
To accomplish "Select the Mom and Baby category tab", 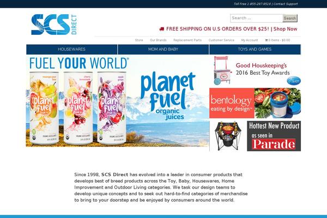I will pos(163,49).
